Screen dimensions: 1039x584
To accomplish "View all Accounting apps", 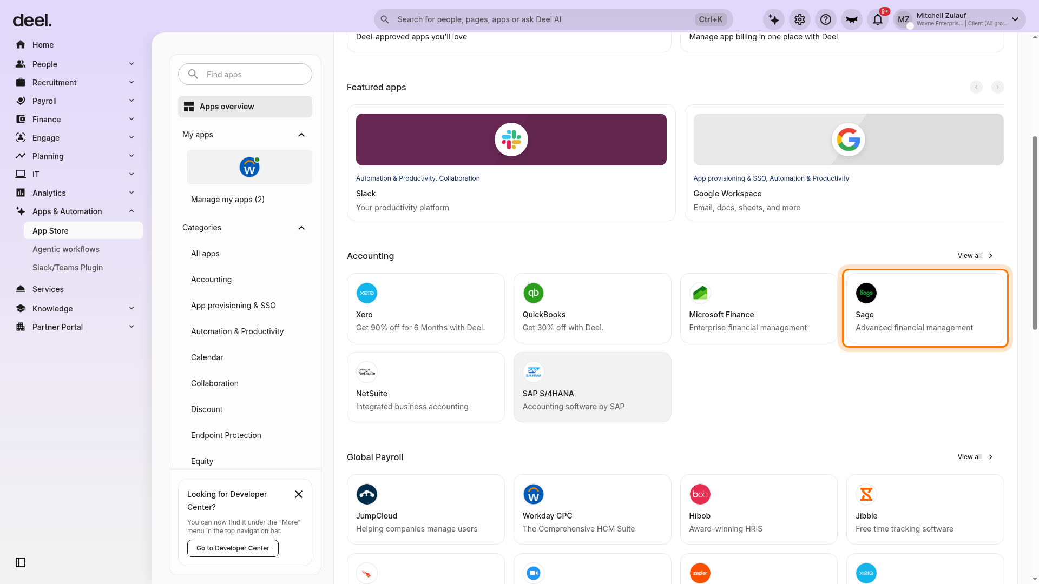I will (976, 256).
